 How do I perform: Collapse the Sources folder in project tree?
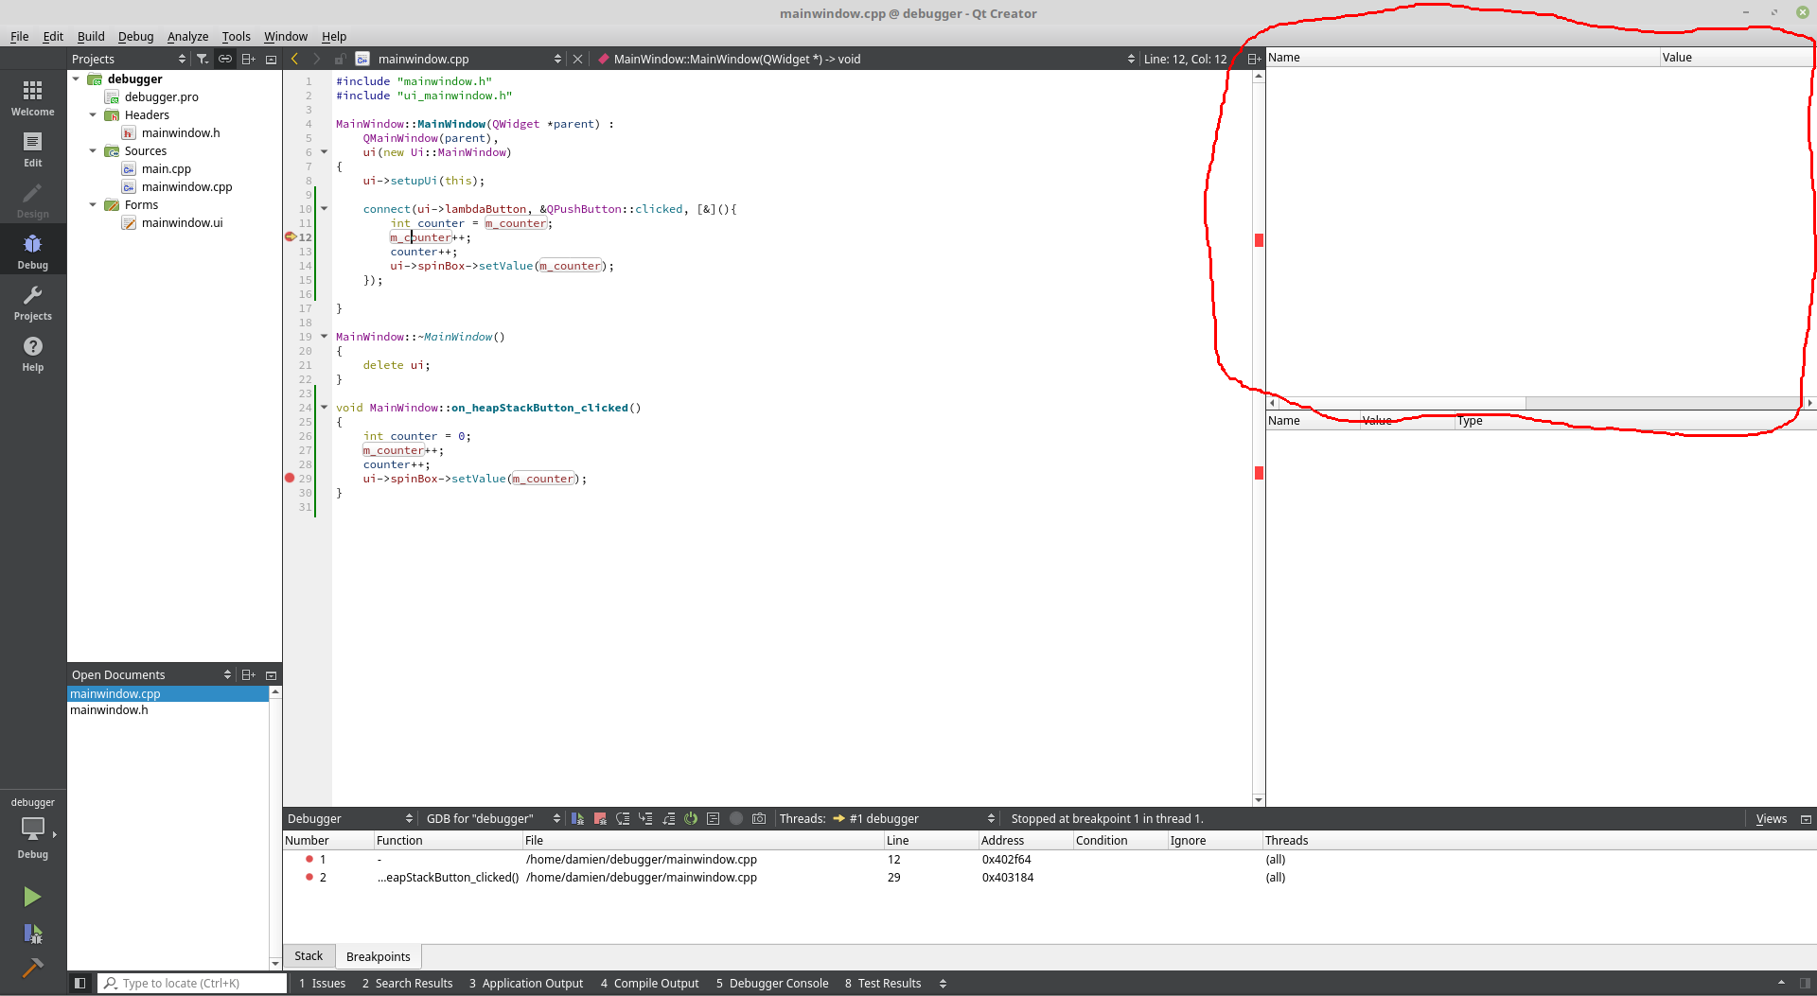pos(93,151)
